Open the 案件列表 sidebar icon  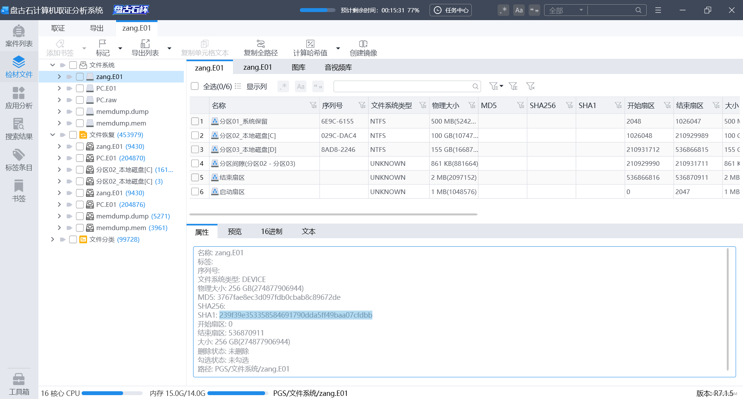19,36
